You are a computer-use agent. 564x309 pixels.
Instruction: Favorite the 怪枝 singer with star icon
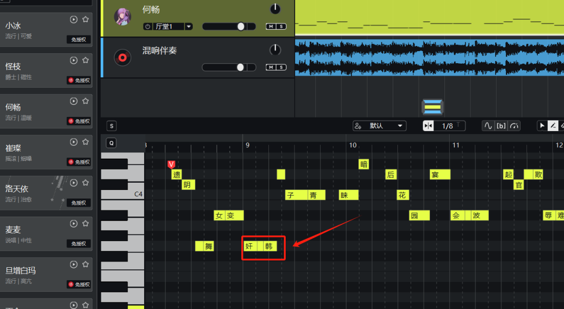click(x=86, y=60)
